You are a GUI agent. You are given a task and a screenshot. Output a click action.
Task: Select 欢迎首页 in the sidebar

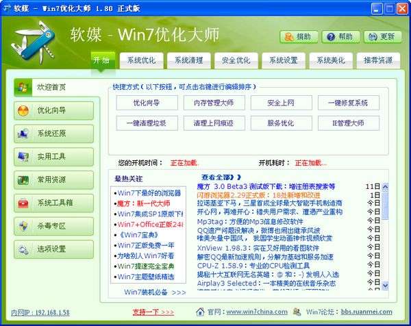57,87
